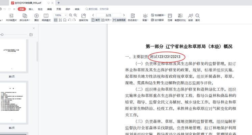Click the 查找 find icon
Screen dimensions: 252x135
tap(197, 16)
